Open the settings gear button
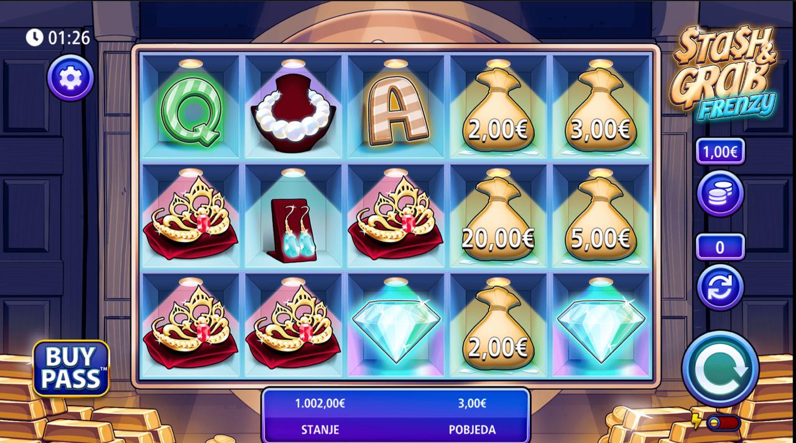Viewport: 796px width, 443px height. (x=71, y=78)
